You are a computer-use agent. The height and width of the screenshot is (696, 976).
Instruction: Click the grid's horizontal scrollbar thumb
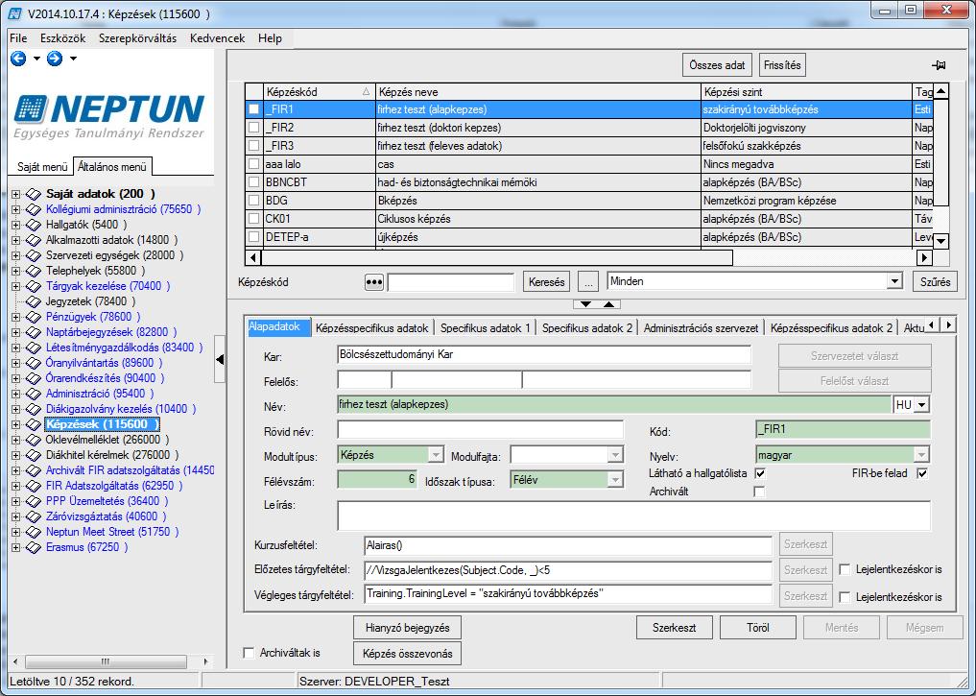click(497, 257)
